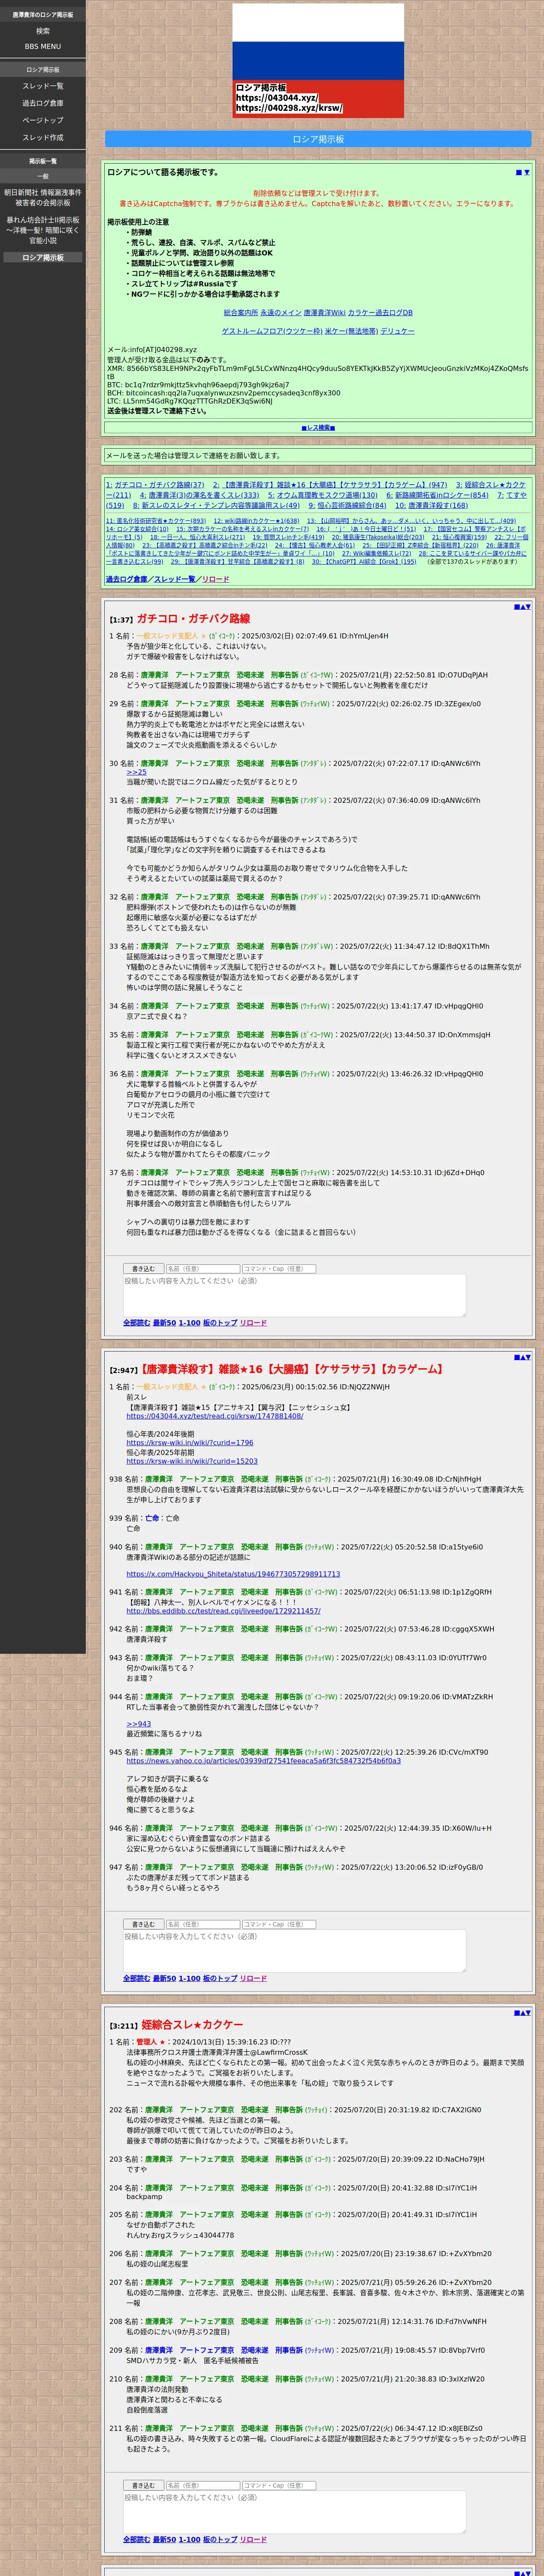
Task: Go to ページトップ from sidebar
Action: (x=43, y=120)
